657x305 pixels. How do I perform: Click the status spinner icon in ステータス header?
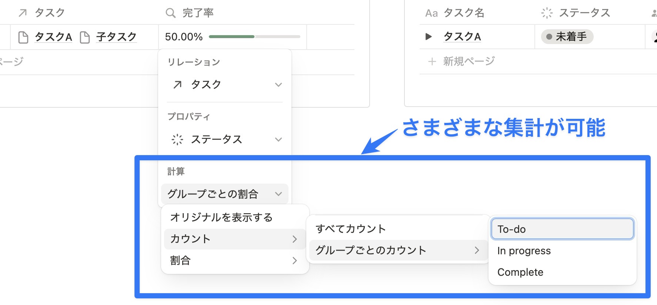coord(547,13)
